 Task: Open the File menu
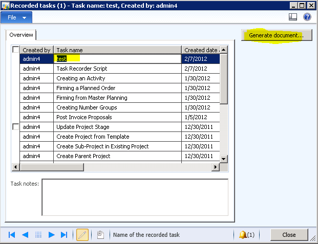[16, 17]
